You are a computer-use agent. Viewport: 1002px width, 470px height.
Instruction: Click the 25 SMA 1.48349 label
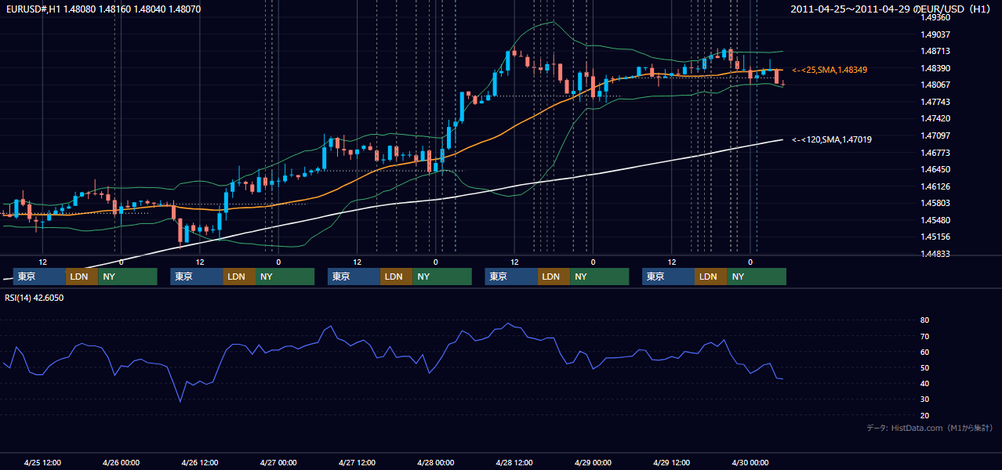point(830,70)
